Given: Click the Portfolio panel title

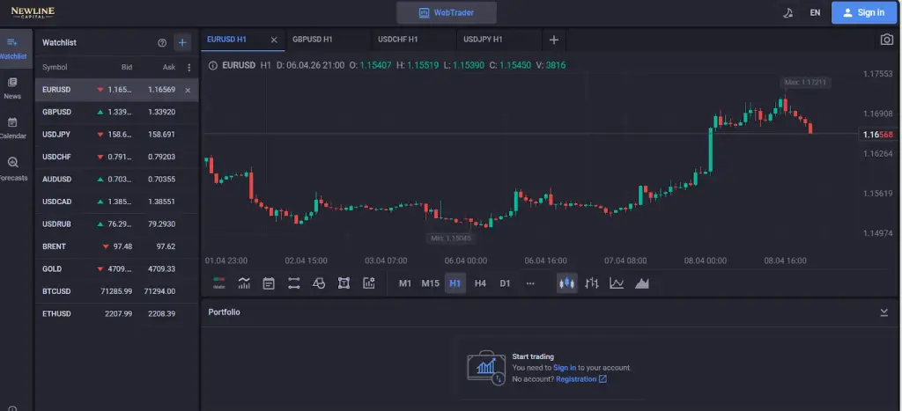Looking at the screenshot, I should [224, 312].
